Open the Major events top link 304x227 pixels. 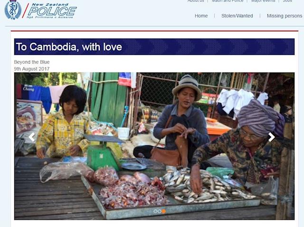(263, 1)
